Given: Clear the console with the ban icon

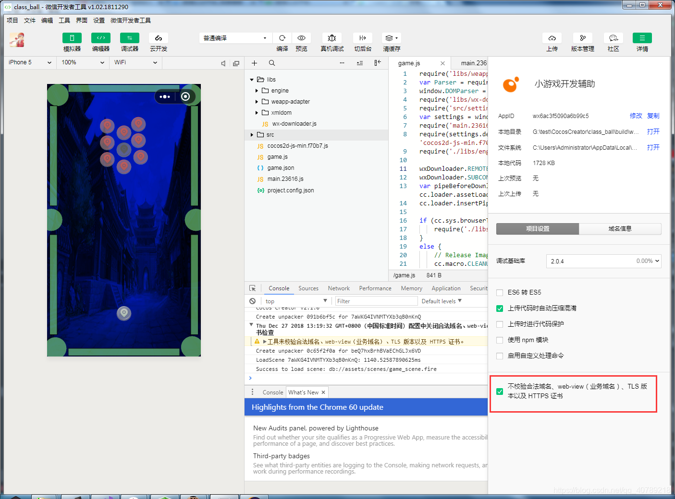Looking at the screenshot, I should (x=253, y=301).
